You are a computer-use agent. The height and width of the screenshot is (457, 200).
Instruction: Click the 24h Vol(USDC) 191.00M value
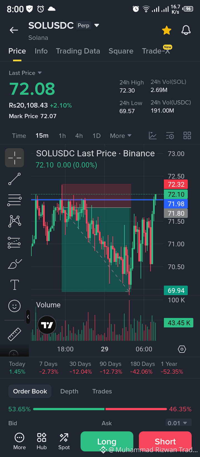point(162,111)
